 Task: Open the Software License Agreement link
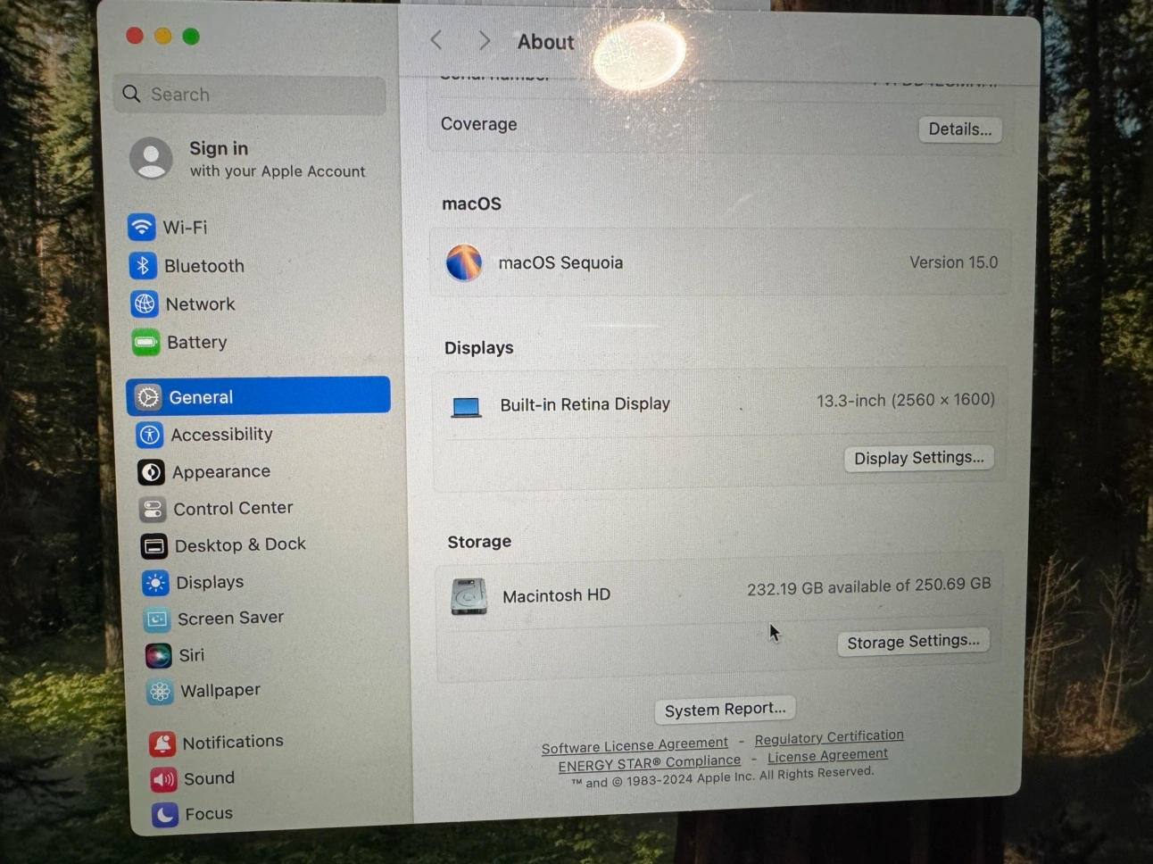point(635,746)
